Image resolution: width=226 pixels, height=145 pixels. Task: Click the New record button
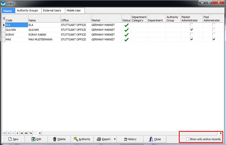click(13, 139)
